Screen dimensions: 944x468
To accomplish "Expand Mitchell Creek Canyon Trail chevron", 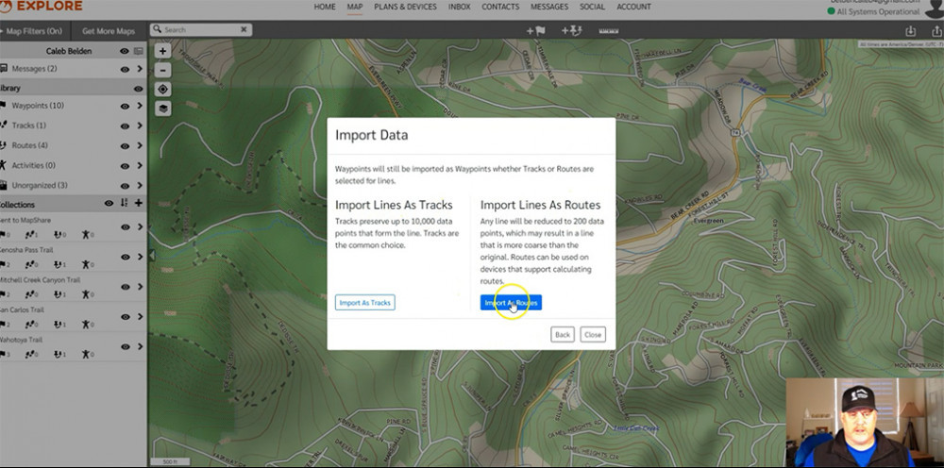I will pyautogui.click(x=140, y=286).
